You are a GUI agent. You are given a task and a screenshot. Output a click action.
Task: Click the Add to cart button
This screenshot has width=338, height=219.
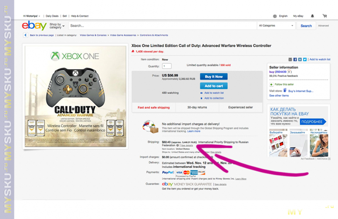[213, 86]
